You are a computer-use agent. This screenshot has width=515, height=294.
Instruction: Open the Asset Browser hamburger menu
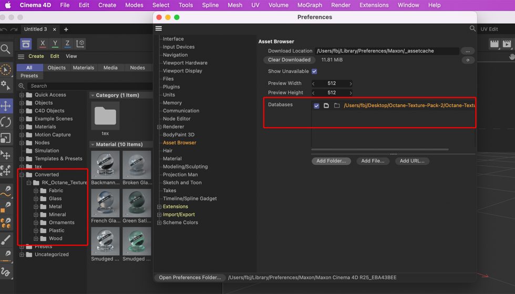click(21, 57)
